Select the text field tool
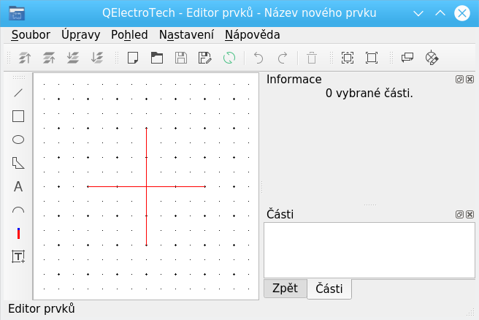Screen dimensions: 479x320 (x=18, y=256)
